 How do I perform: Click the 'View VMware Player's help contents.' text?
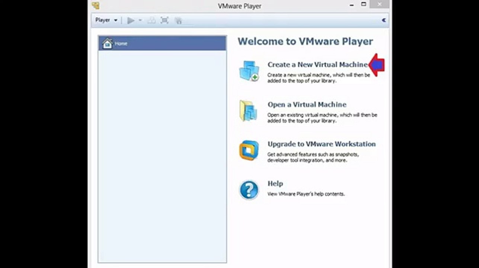click(x=306, y=194)
